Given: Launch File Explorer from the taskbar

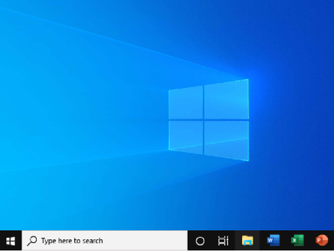Looking at the screenshot, I should [x=248, y=241].
